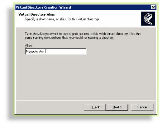
Task: Click the wizard books icon in header
Action: (x=148, y=19)
